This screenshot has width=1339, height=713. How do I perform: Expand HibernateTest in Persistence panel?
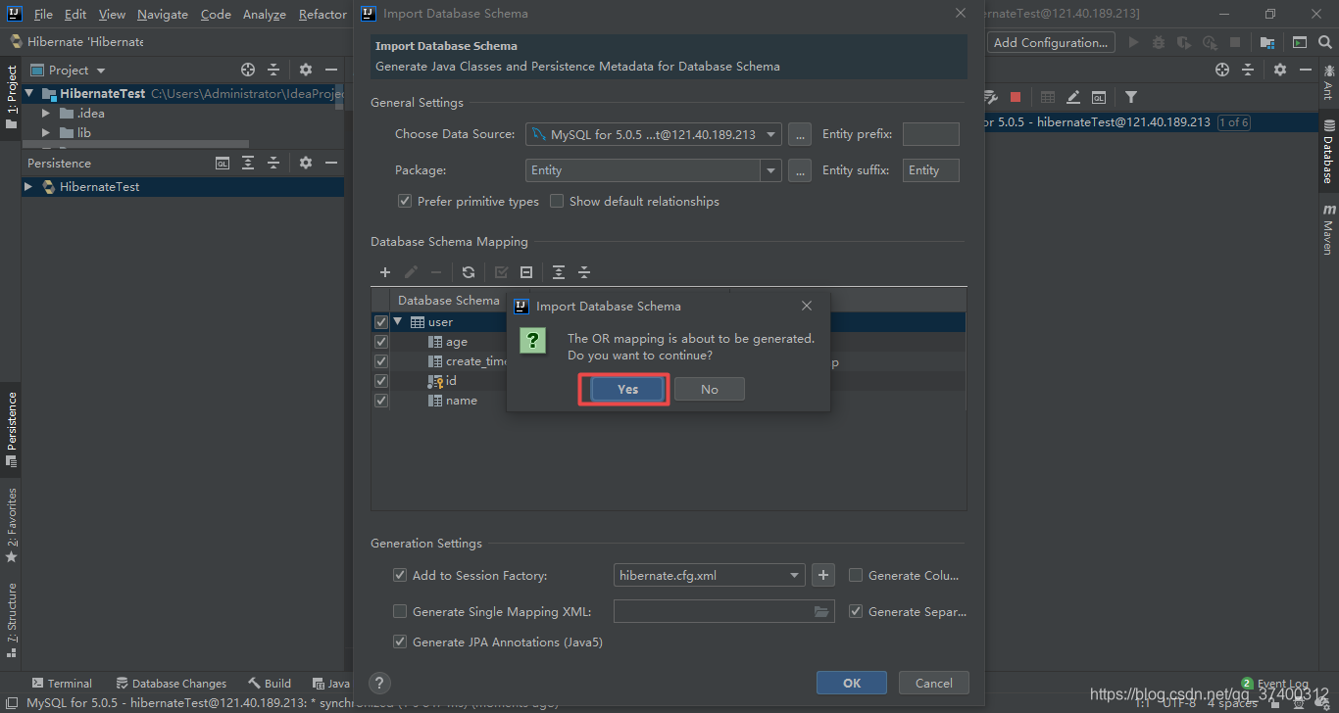(28, 186)
